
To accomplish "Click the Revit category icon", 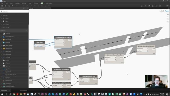I will tap(4, 21).
